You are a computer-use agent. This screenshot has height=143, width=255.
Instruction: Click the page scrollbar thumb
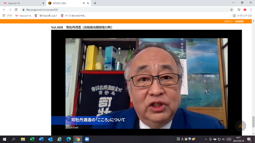click(253, 122)
